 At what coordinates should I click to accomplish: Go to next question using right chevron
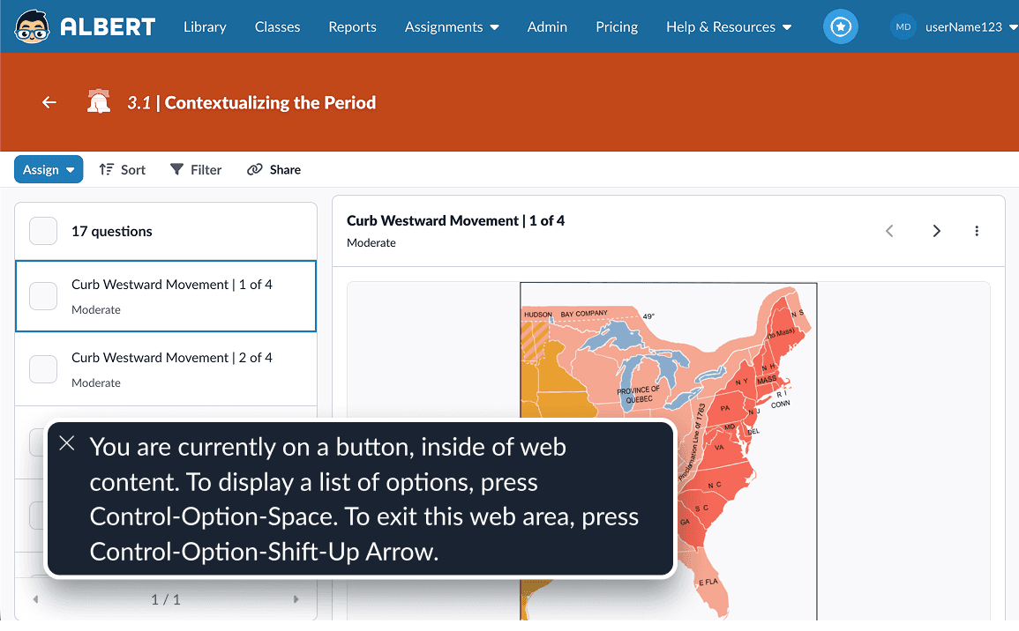click(x=936, y=231)
